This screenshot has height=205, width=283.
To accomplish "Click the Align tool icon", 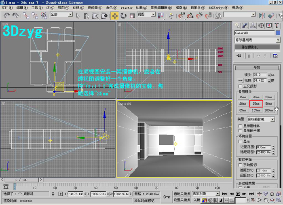I will point(271,16).
